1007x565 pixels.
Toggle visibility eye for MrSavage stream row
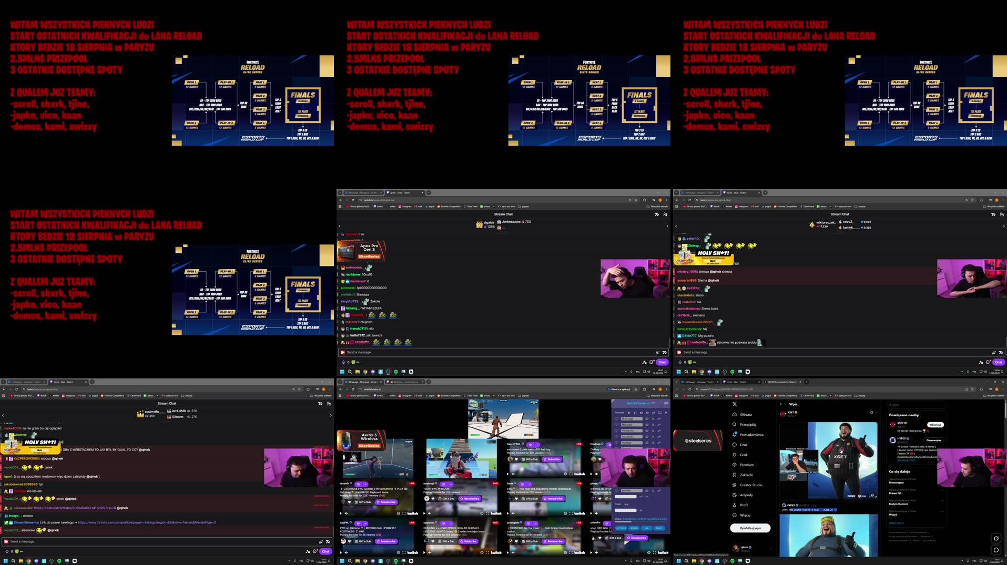point(647,419)
